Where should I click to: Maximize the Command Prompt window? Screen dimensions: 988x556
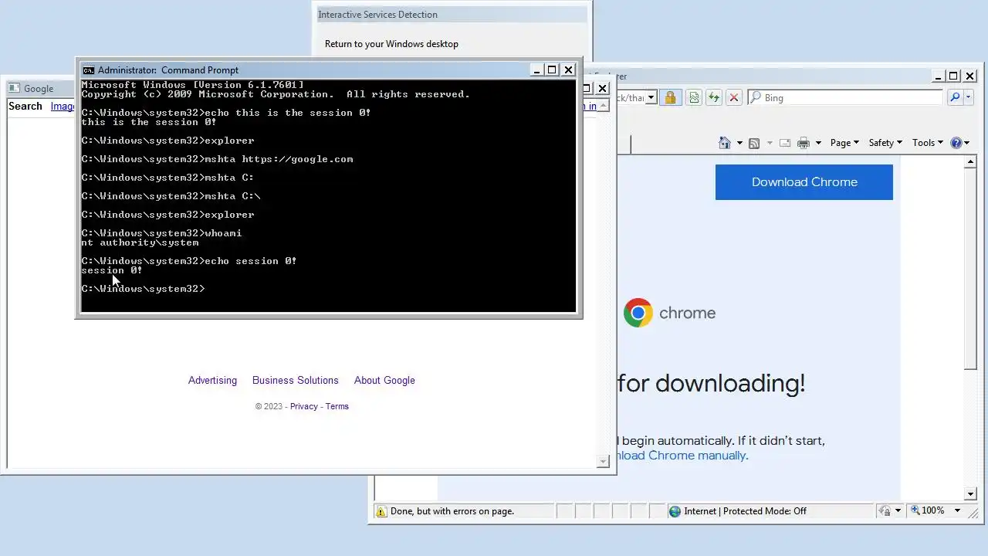click(552, 70)
